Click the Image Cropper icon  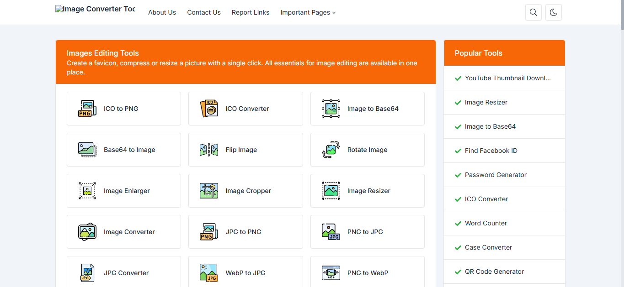click(x=209, y=191)
